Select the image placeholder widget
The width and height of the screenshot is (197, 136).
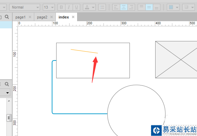pos(176,59)
